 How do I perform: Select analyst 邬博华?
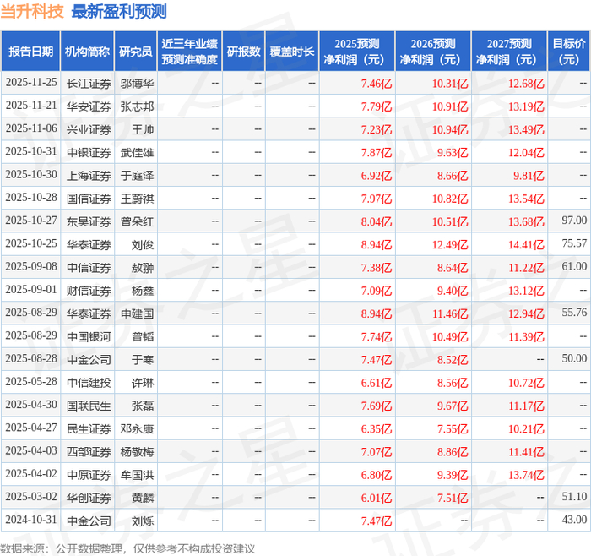pos(137,84)
